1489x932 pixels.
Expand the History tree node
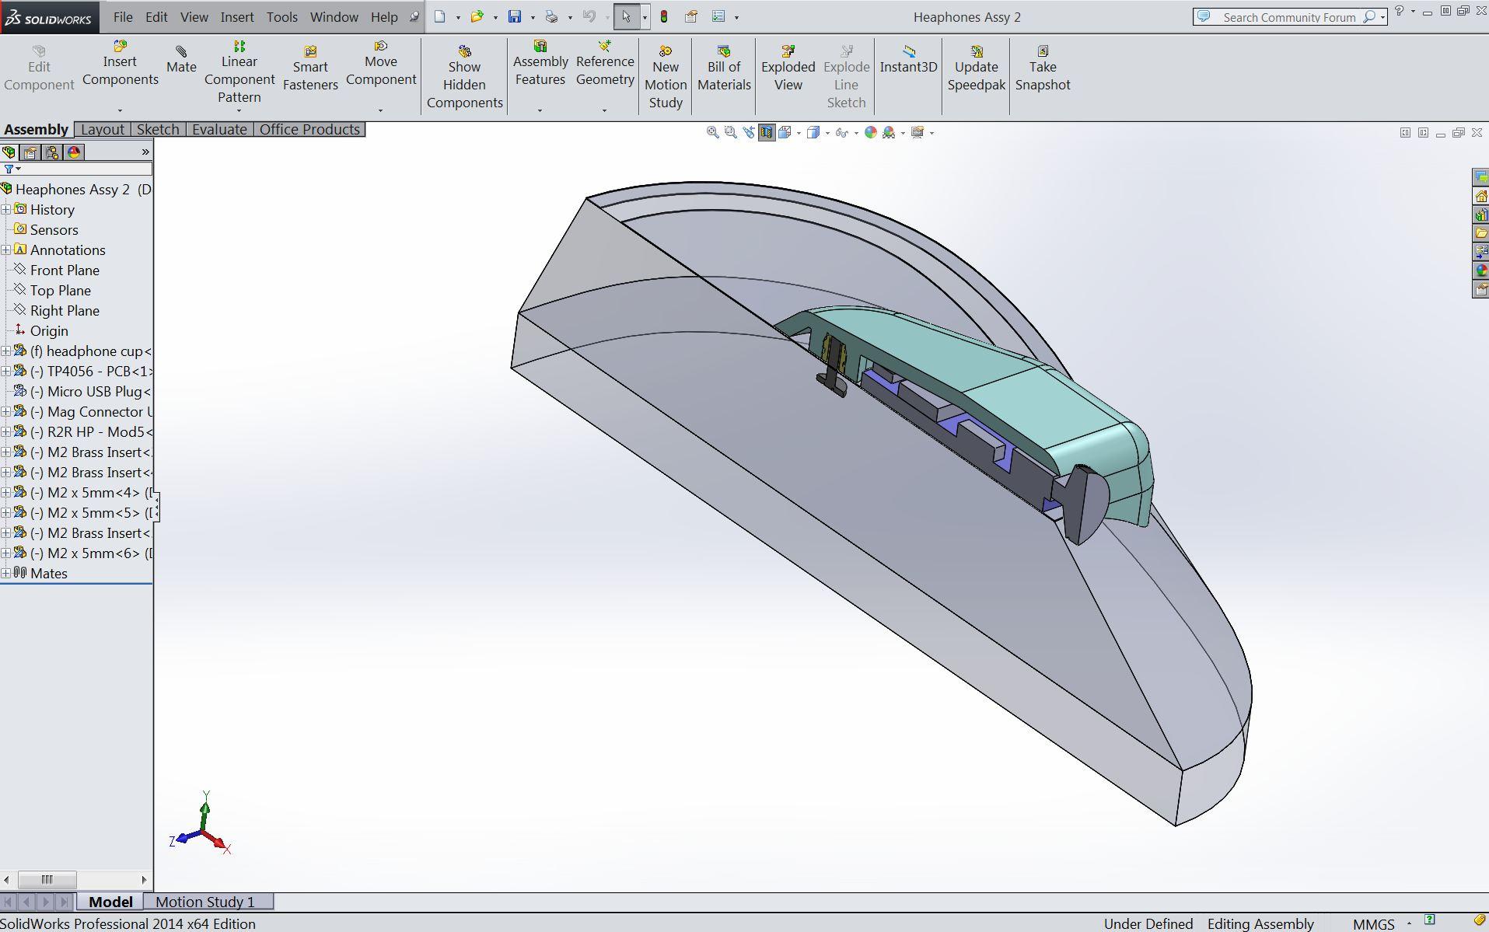tap(6, 209)
